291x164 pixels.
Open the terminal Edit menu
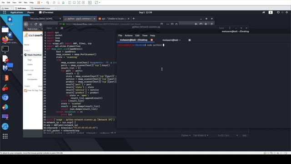pyautogui.click(x=137, y=36)
